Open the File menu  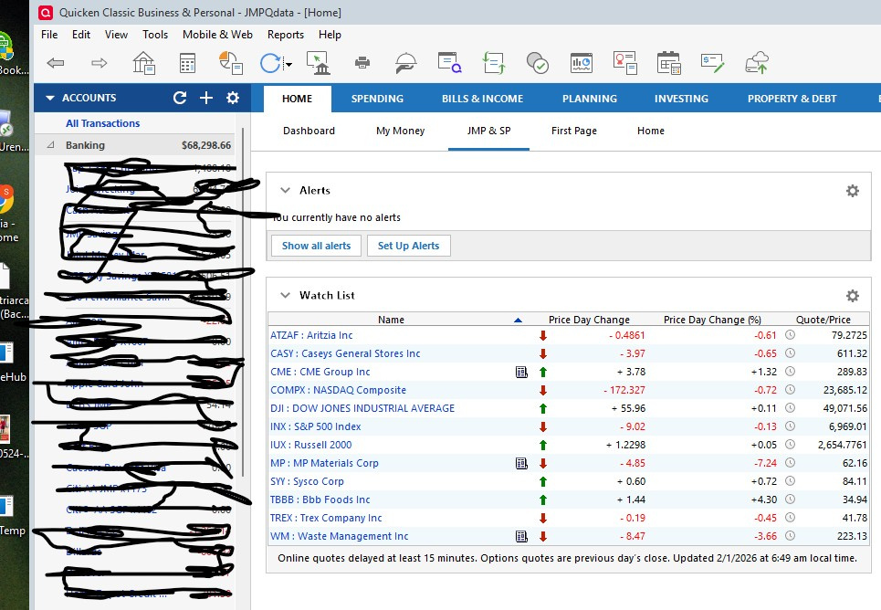[x=49, y=35]
